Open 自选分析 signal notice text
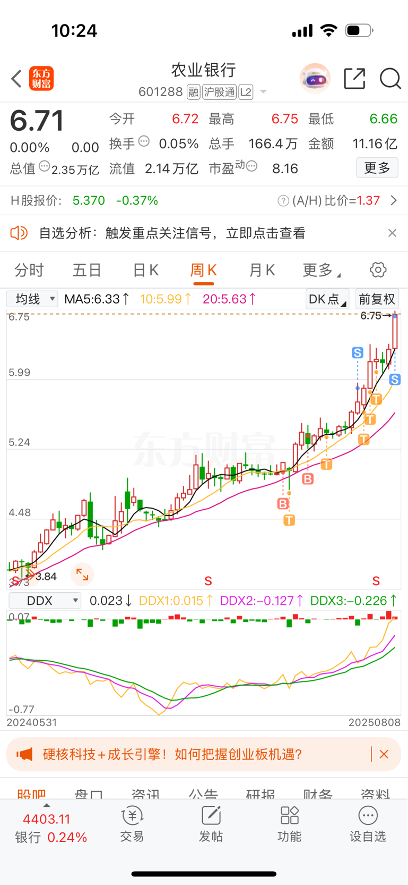The height and width of the screenshot is (885, 408). [172, 233]
